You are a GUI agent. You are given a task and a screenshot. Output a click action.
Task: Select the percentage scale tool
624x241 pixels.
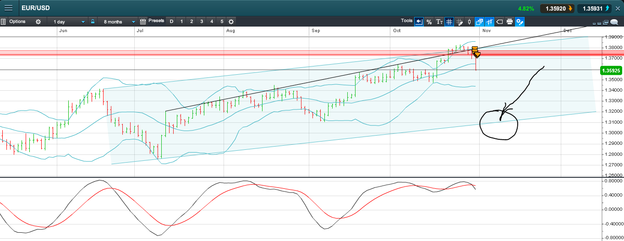[x=429, y=22]
